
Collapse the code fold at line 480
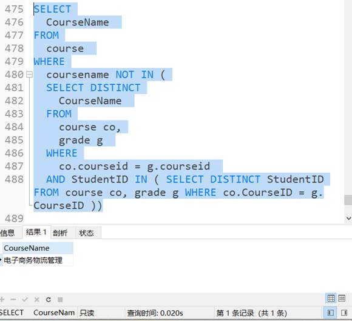point(29,74)
